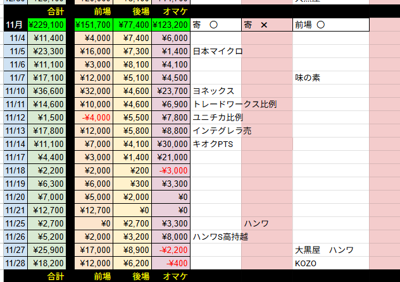Click the KOZO cell
The image size is (400, 282).
[330, 263]
